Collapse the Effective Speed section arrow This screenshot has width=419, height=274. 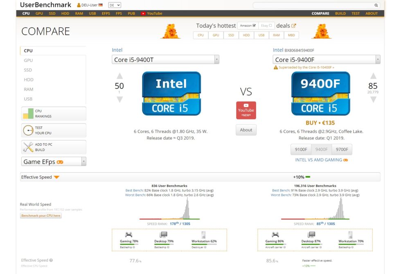click(x=56, y=177)
